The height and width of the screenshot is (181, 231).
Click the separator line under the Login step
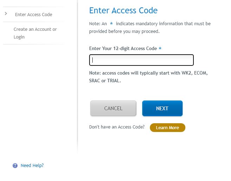pyautogui.click(x=34, y=44)
